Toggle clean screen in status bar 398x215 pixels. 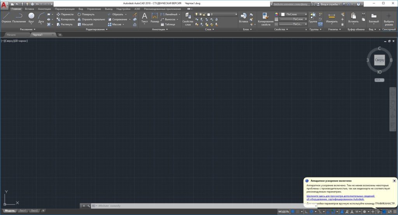389,212
